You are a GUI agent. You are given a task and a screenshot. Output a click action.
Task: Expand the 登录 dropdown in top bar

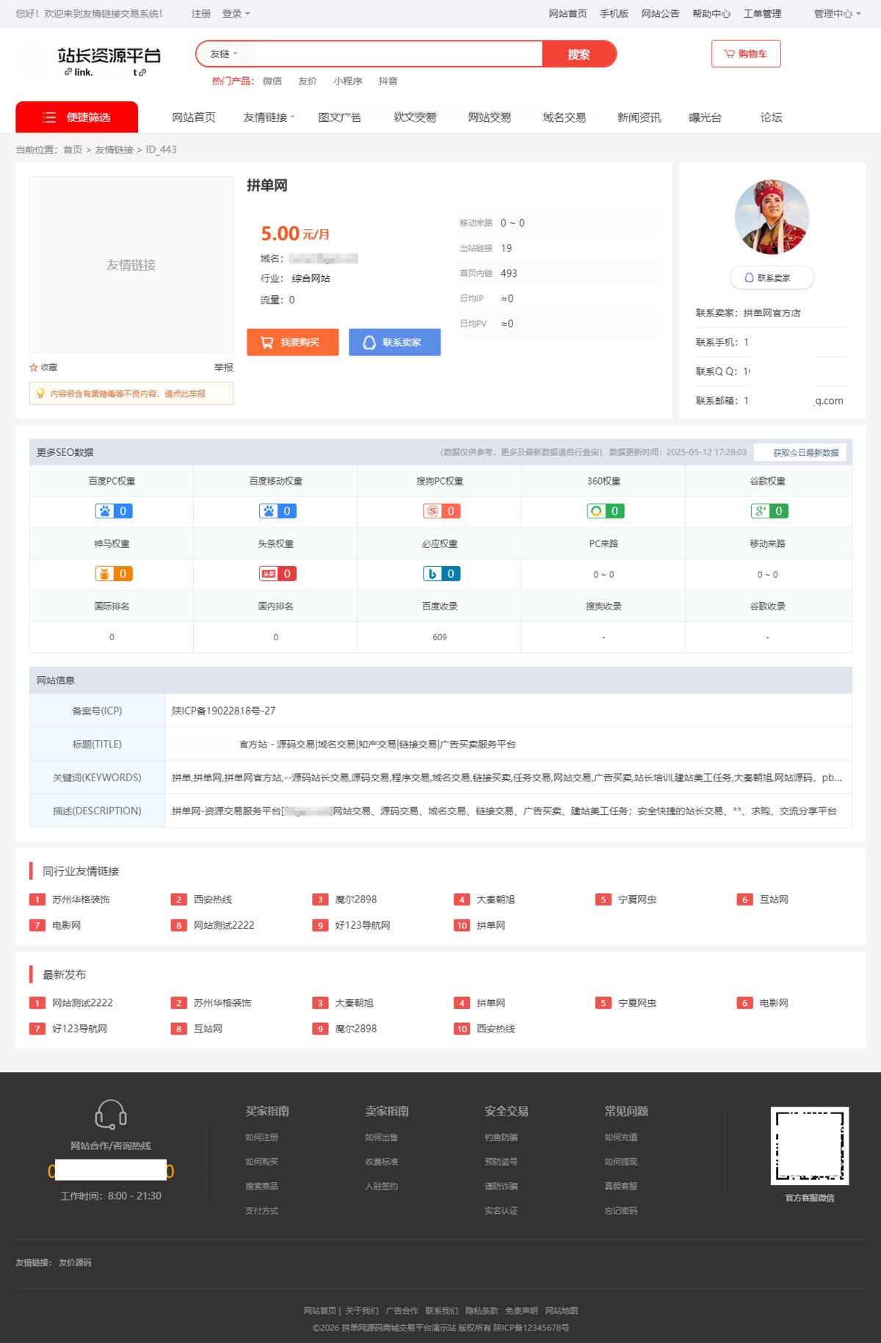[236, 13]
